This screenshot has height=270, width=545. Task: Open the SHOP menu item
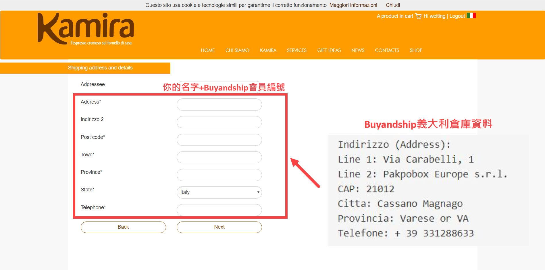pyautogui.click(x=416, y=50)
